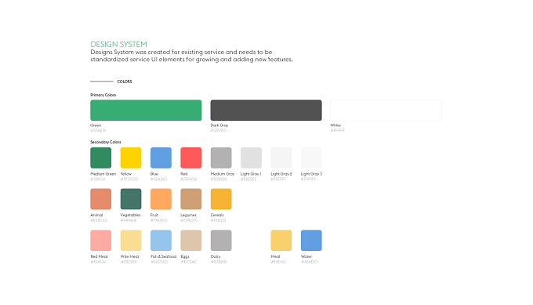
Task: Select the Vegetables color swatch
Action: pyautogui.click(x=131, y=199)
